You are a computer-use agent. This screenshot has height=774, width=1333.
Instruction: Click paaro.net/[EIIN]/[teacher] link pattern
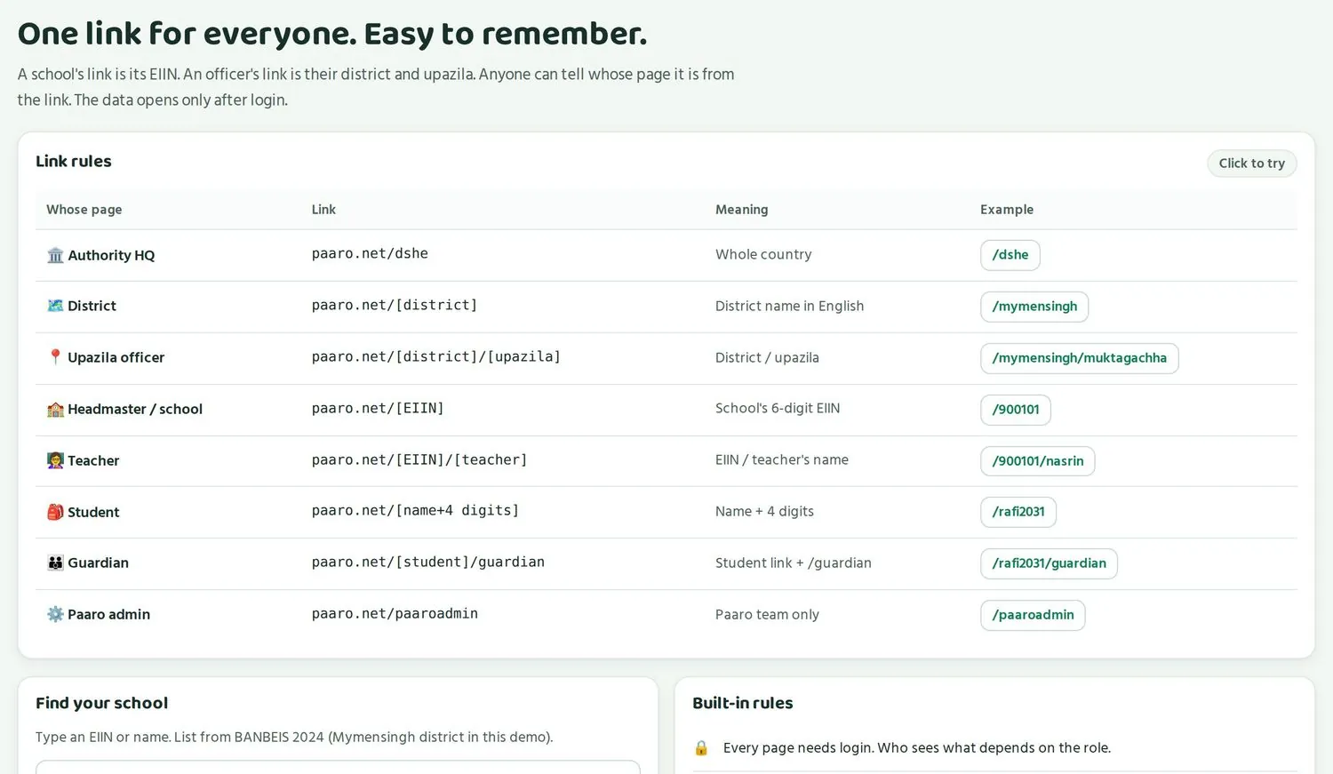point(419,460)
